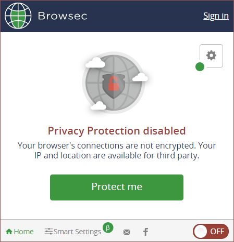Viewport: 234px width, 242px height.
Task: Click the gray shield on the globe
Action: [114, 86]
